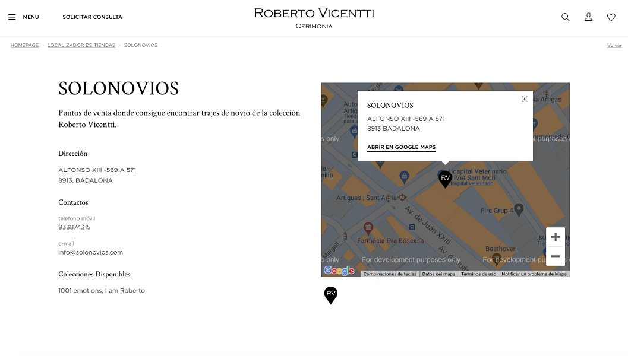Click the RV store marker on map
The height and width of the screenshot is (356, 628).
pos(445,179)
